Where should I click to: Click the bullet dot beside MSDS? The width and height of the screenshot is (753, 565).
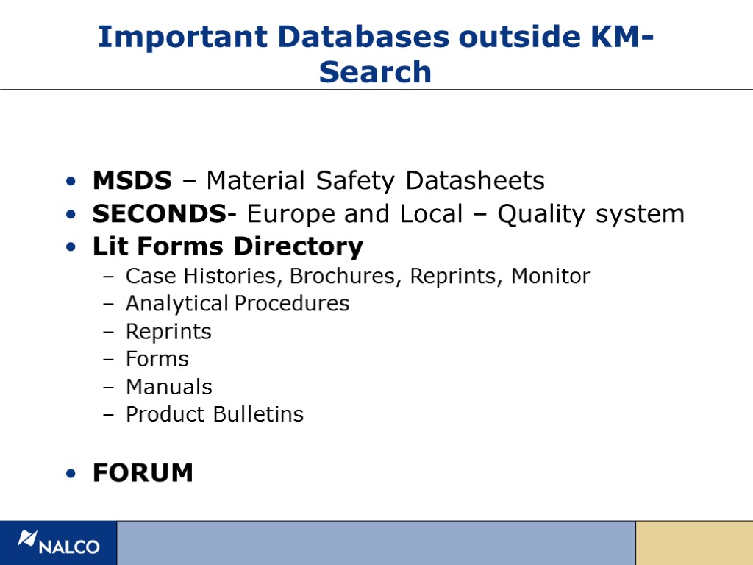[69, 181]
